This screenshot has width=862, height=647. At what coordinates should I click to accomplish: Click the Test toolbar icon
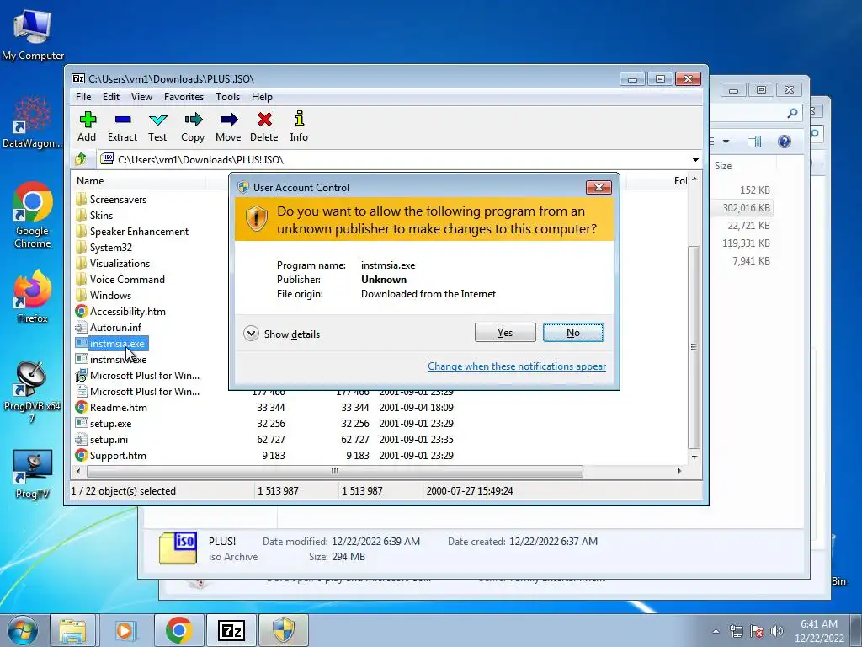pyautogui.click(x=157, y=126)
